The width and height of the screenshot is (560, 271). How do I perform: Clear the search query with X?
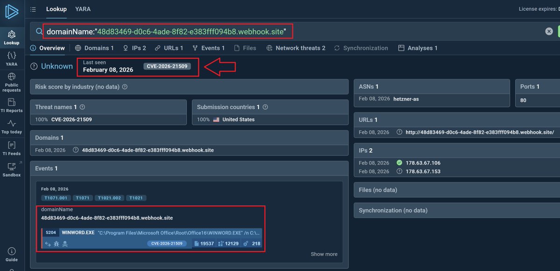click(x=549, y=31)
